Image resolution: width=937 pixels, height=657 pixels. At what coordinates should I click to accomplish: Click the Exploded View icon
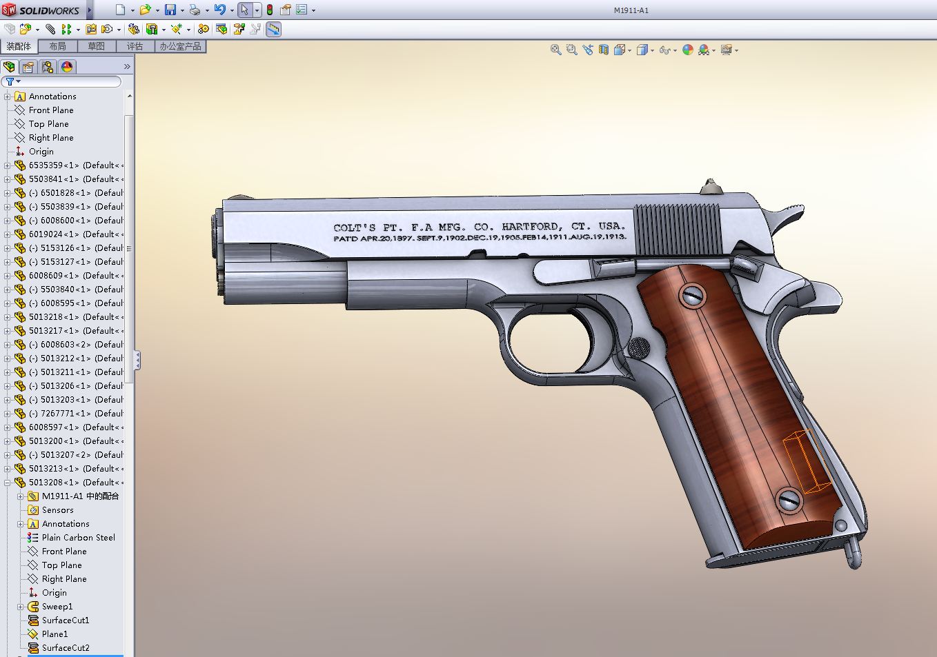239,29
